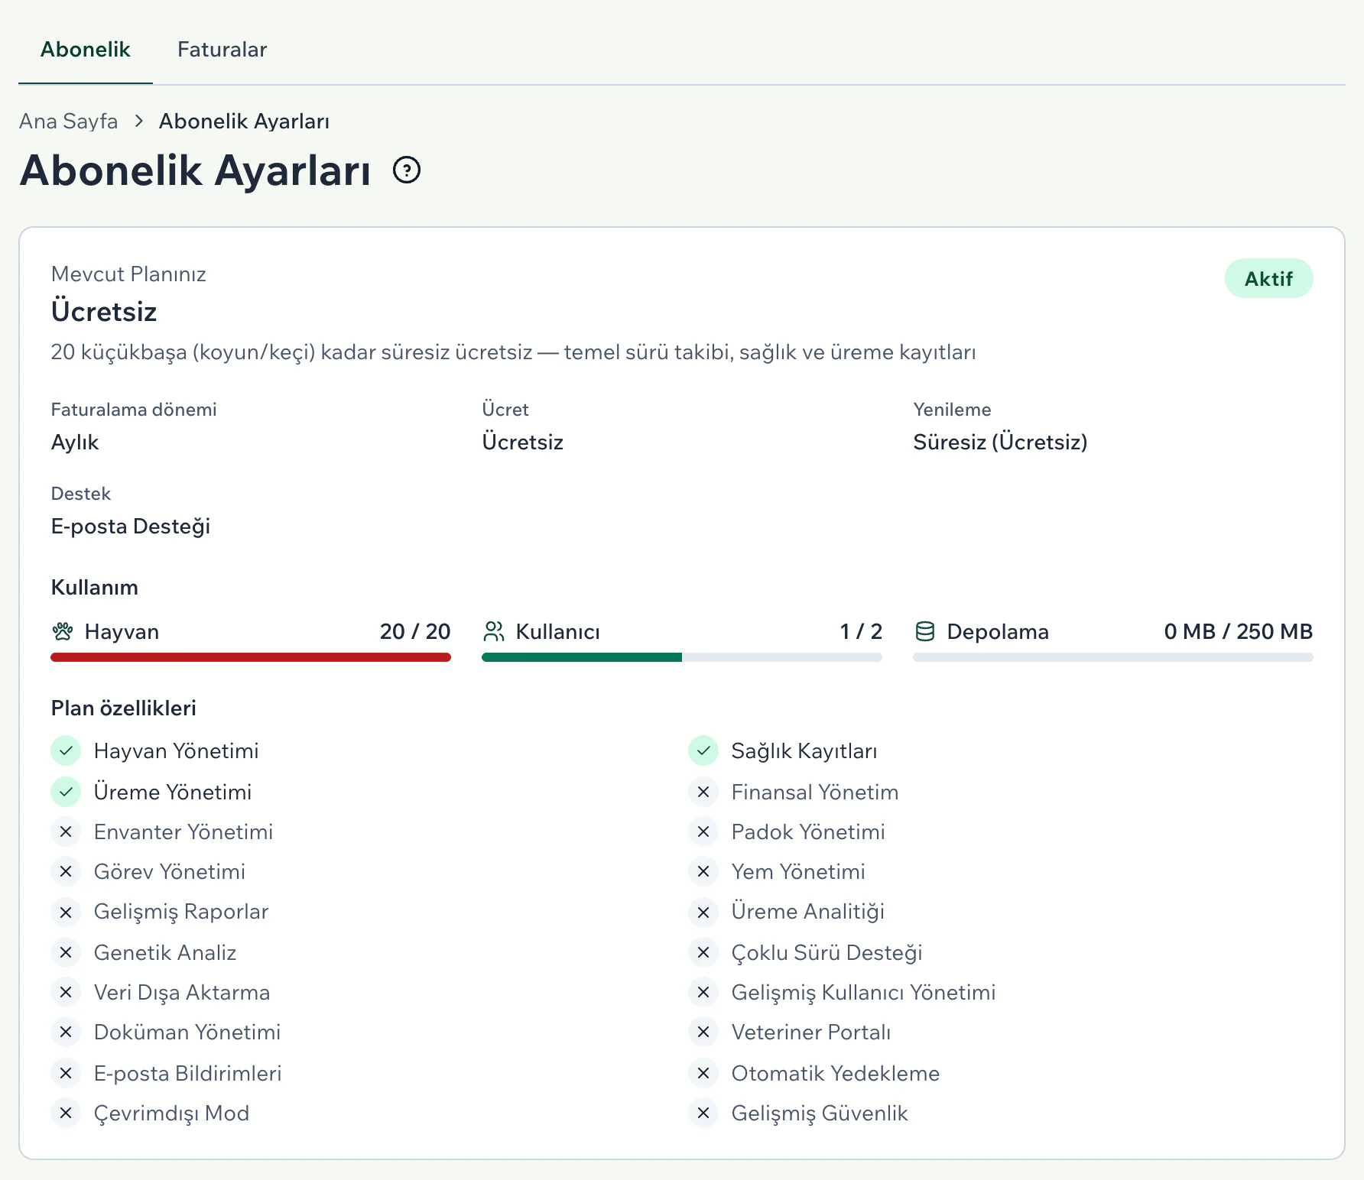Click the X icon for Gelişmiş Güvenlik
This screenshot has width=1364, height=1180.
703,1113
